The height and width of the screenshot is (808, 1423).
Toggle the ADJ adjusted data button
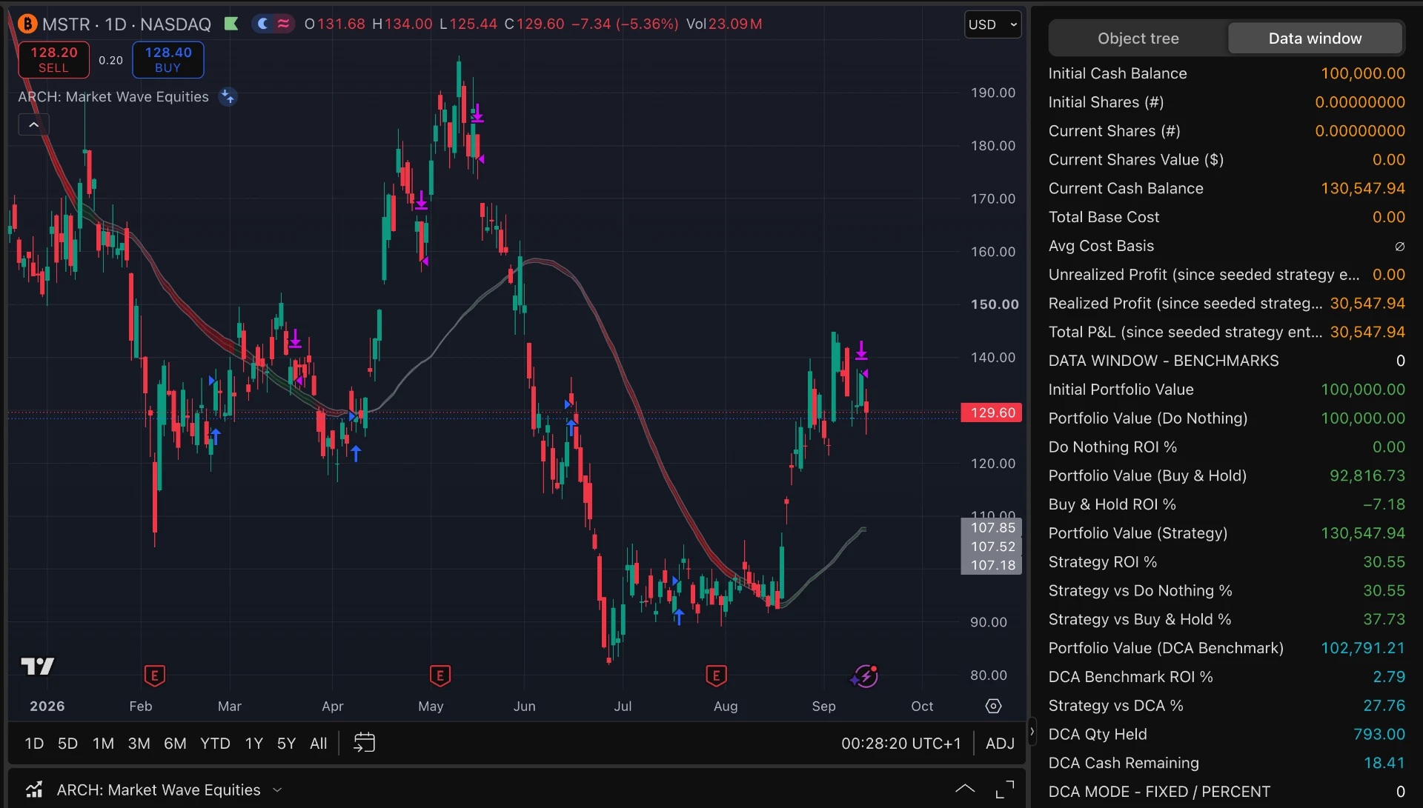(x=1000, y=743)
